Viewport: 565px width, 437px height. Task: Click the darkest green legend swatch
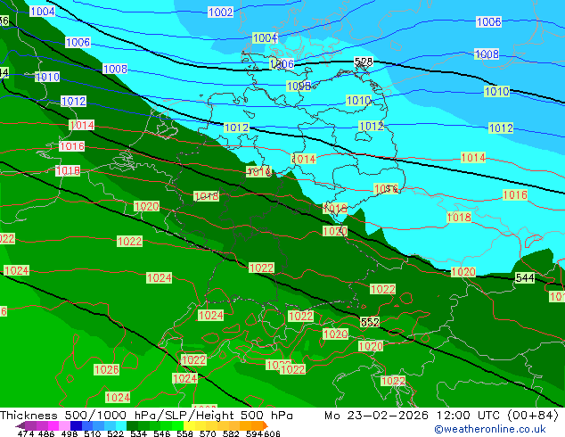click(x=132, y=426)
